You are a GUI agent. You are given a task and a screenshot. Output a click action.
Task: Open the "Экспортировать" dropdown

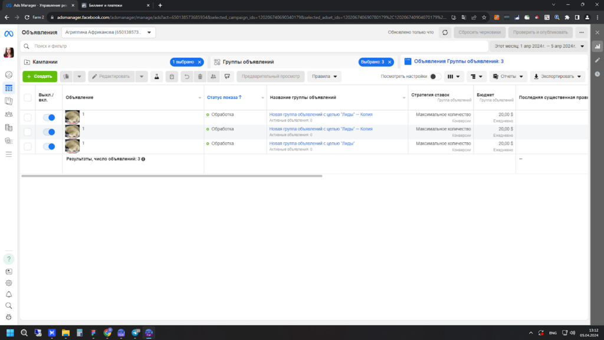pyautogui.click(x=557, y=76)
